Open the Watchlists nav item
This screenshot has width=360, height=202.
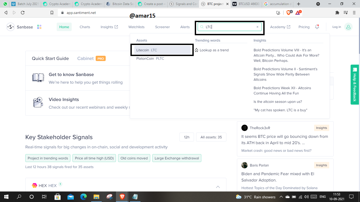(137, 27)
